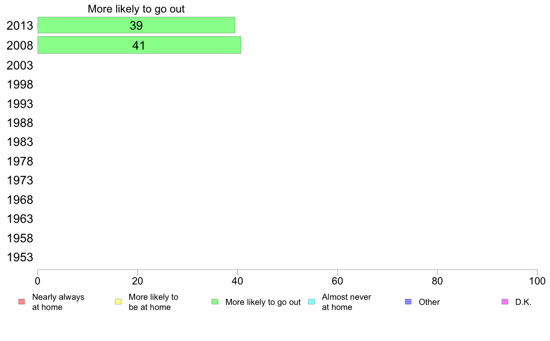Select the 2008 green bar showing 41

(139, 45)
